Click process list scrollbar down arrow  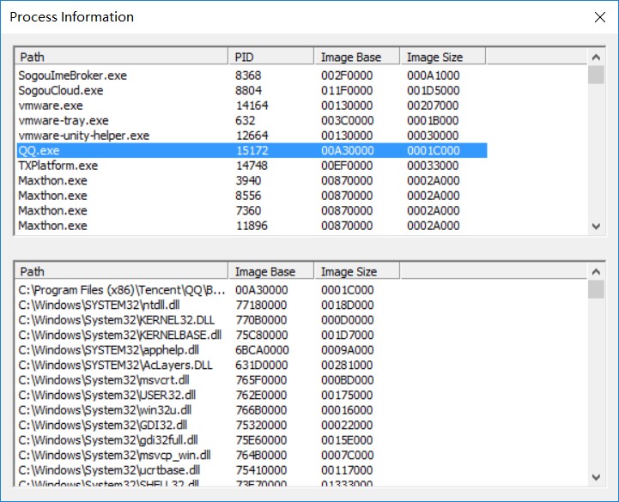[596, 227]
